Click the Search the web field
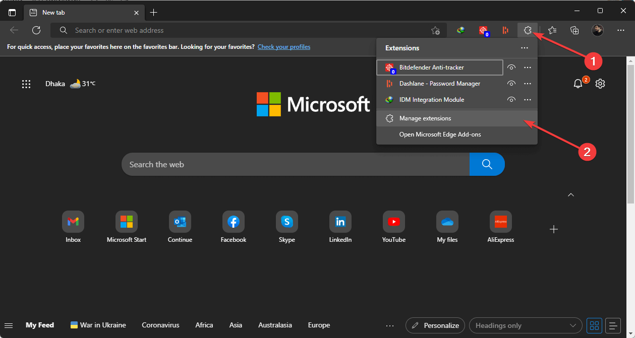Screen dimensions: 635x338 click(295, 164)
